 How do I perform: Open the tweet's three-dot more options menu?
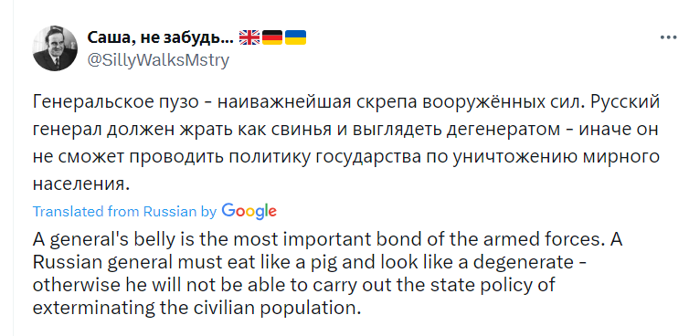[x=668, y=38]
